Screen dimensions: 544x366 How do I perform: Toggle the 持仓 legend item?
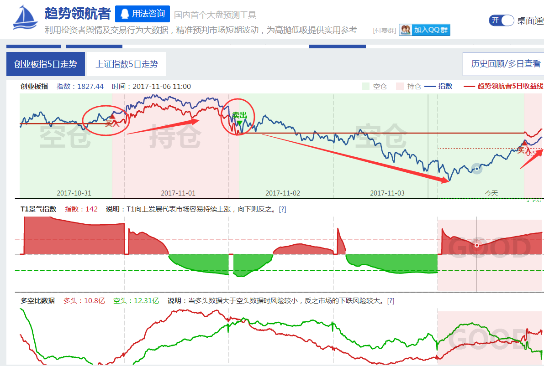pyautogui.click(x=400, y=86)
